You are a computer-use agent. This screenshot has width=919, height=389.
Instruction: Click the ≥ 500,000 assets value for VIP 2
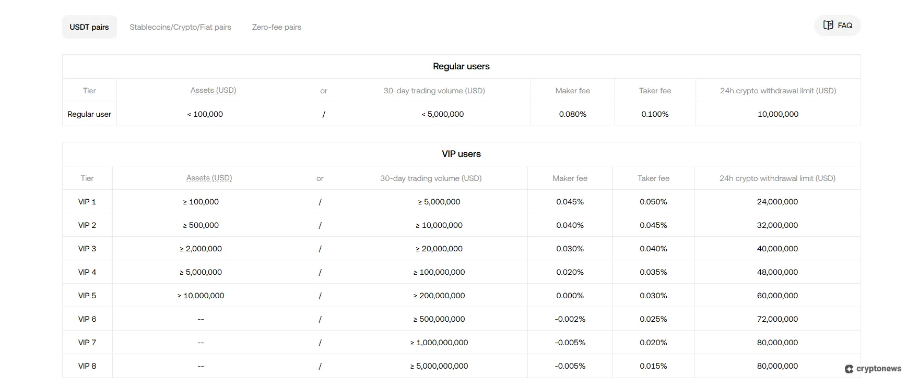pos(201,225)
